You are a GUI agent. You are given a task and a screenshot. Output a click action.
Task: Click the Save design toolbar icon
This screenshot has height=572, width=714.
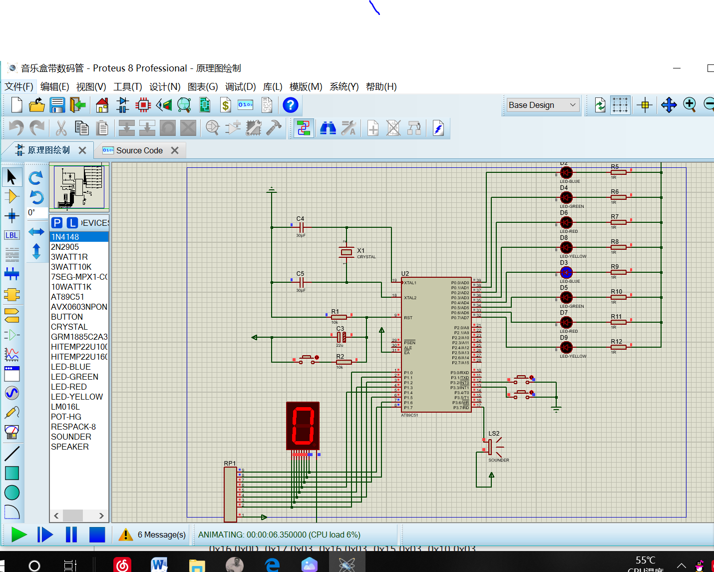pos(57,105)
